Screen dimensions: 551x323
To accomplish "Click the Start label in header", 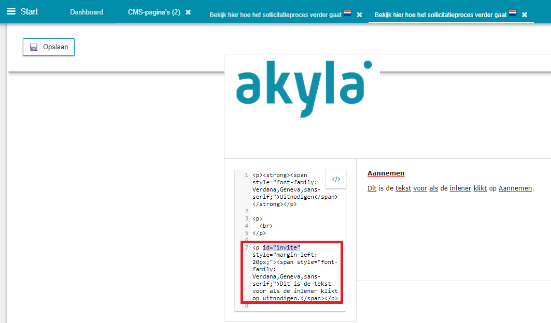I will 29,11.
